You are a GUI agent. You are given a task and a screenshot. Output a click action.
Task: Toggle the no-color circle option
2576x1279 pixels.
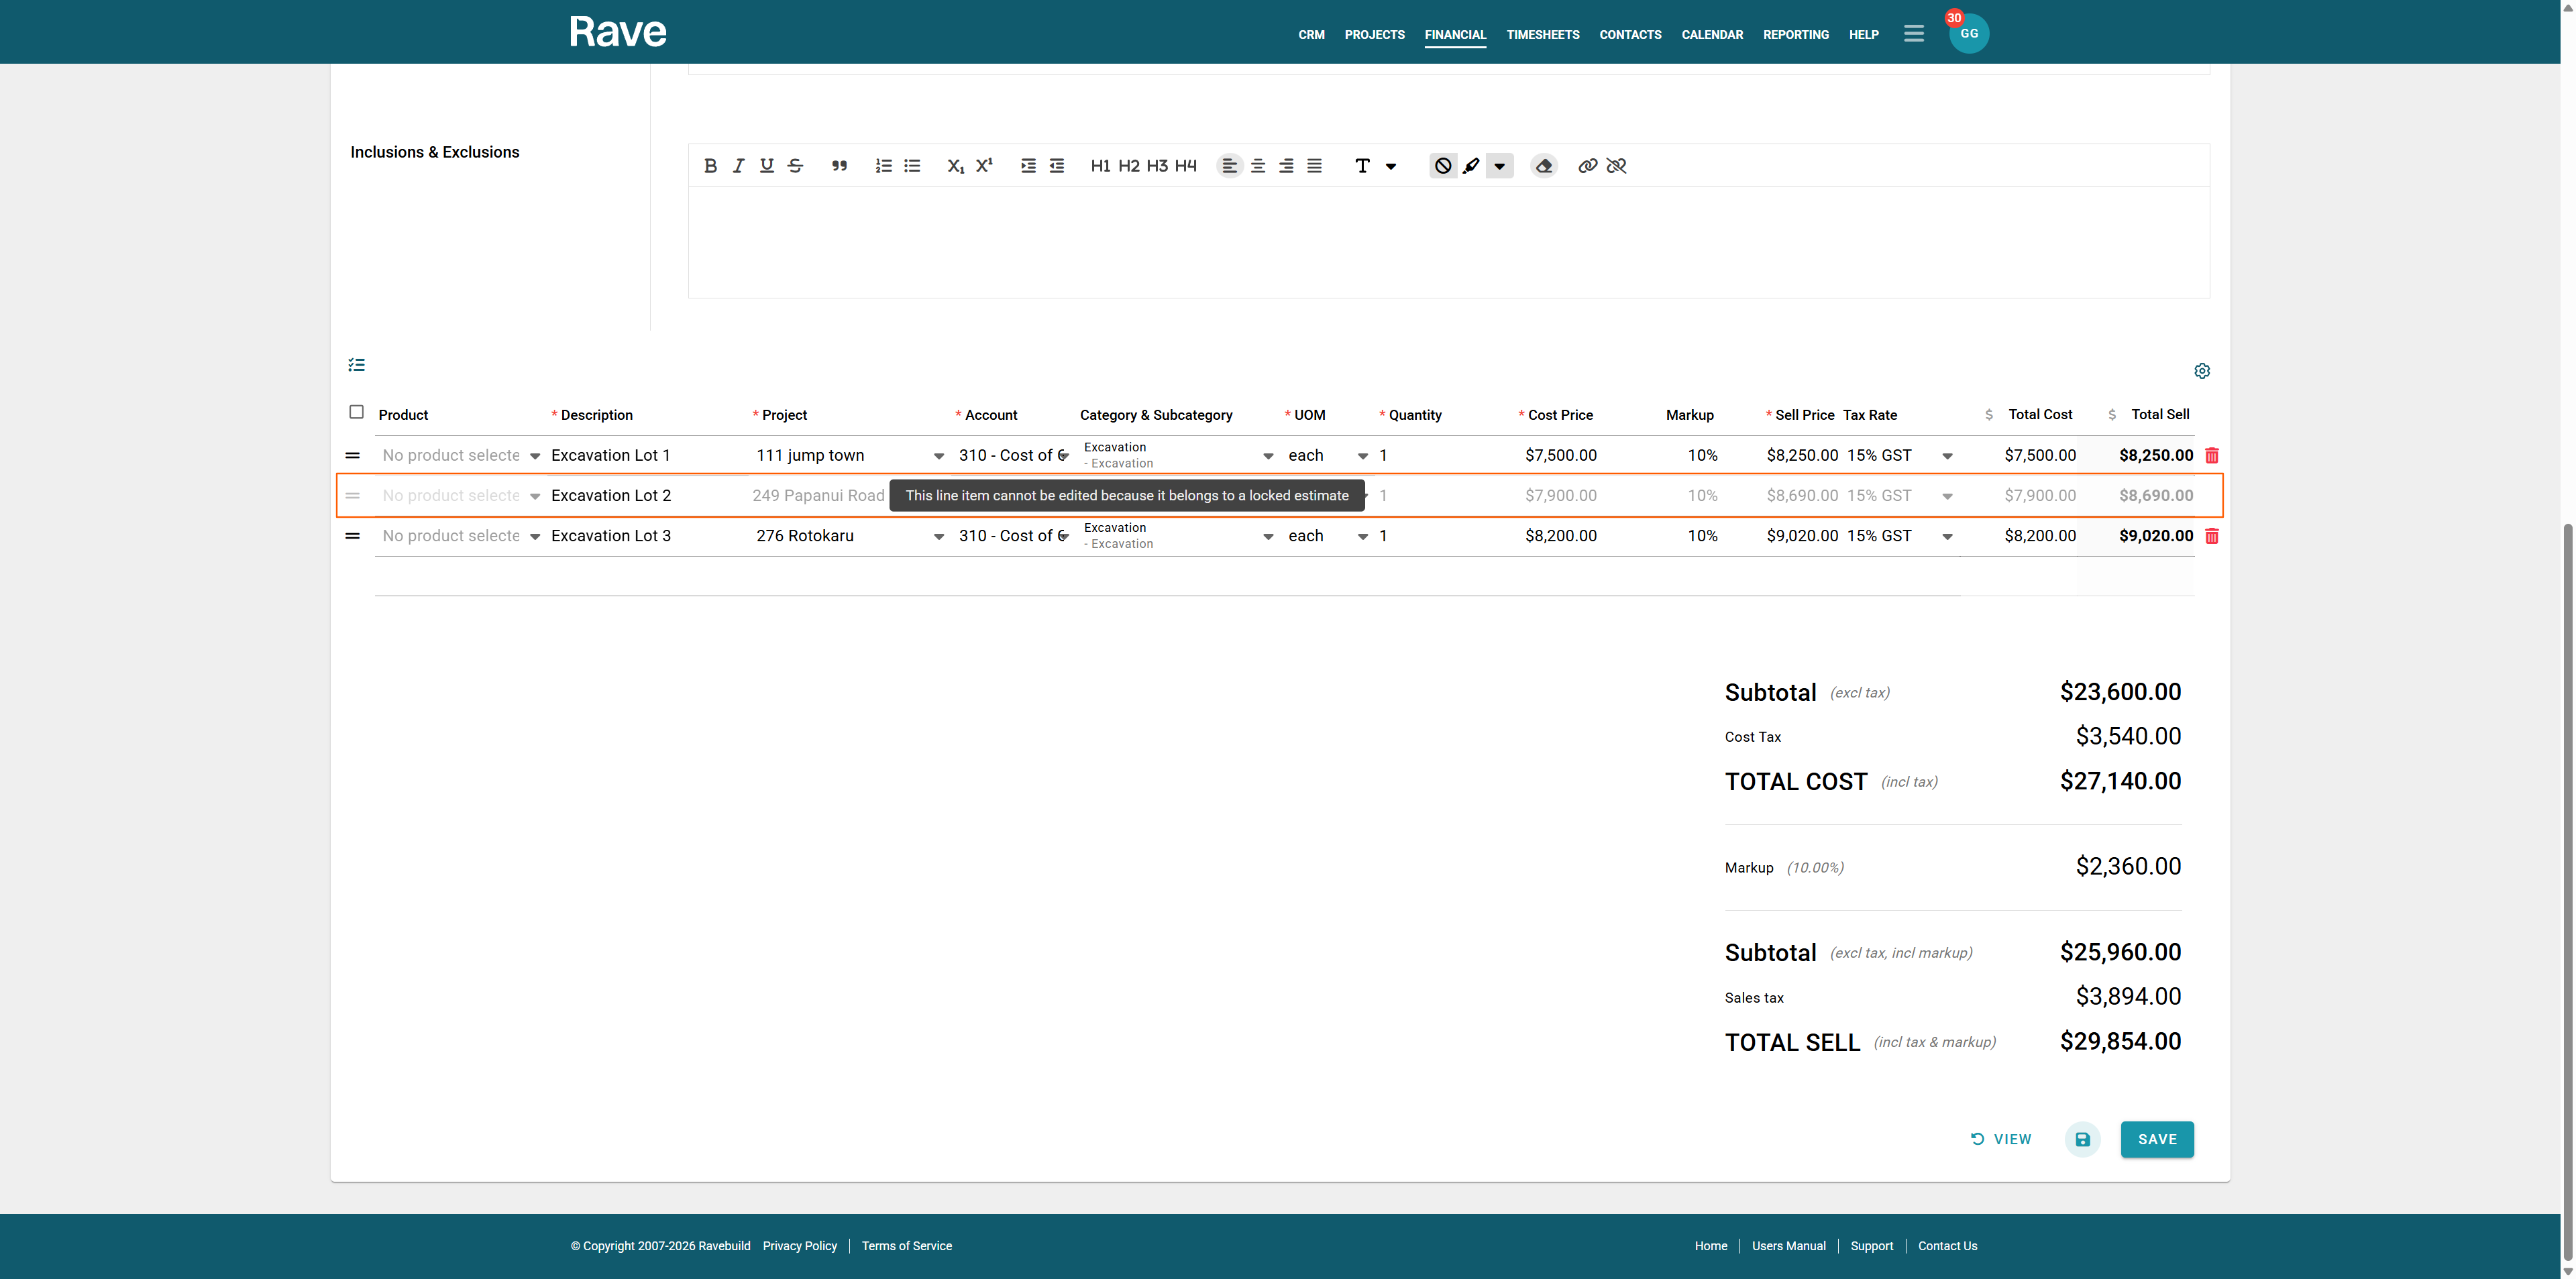pos(1442,166)
